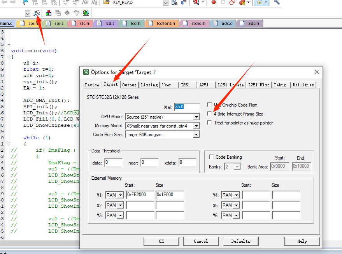Click the Help button

pos(302,241)
